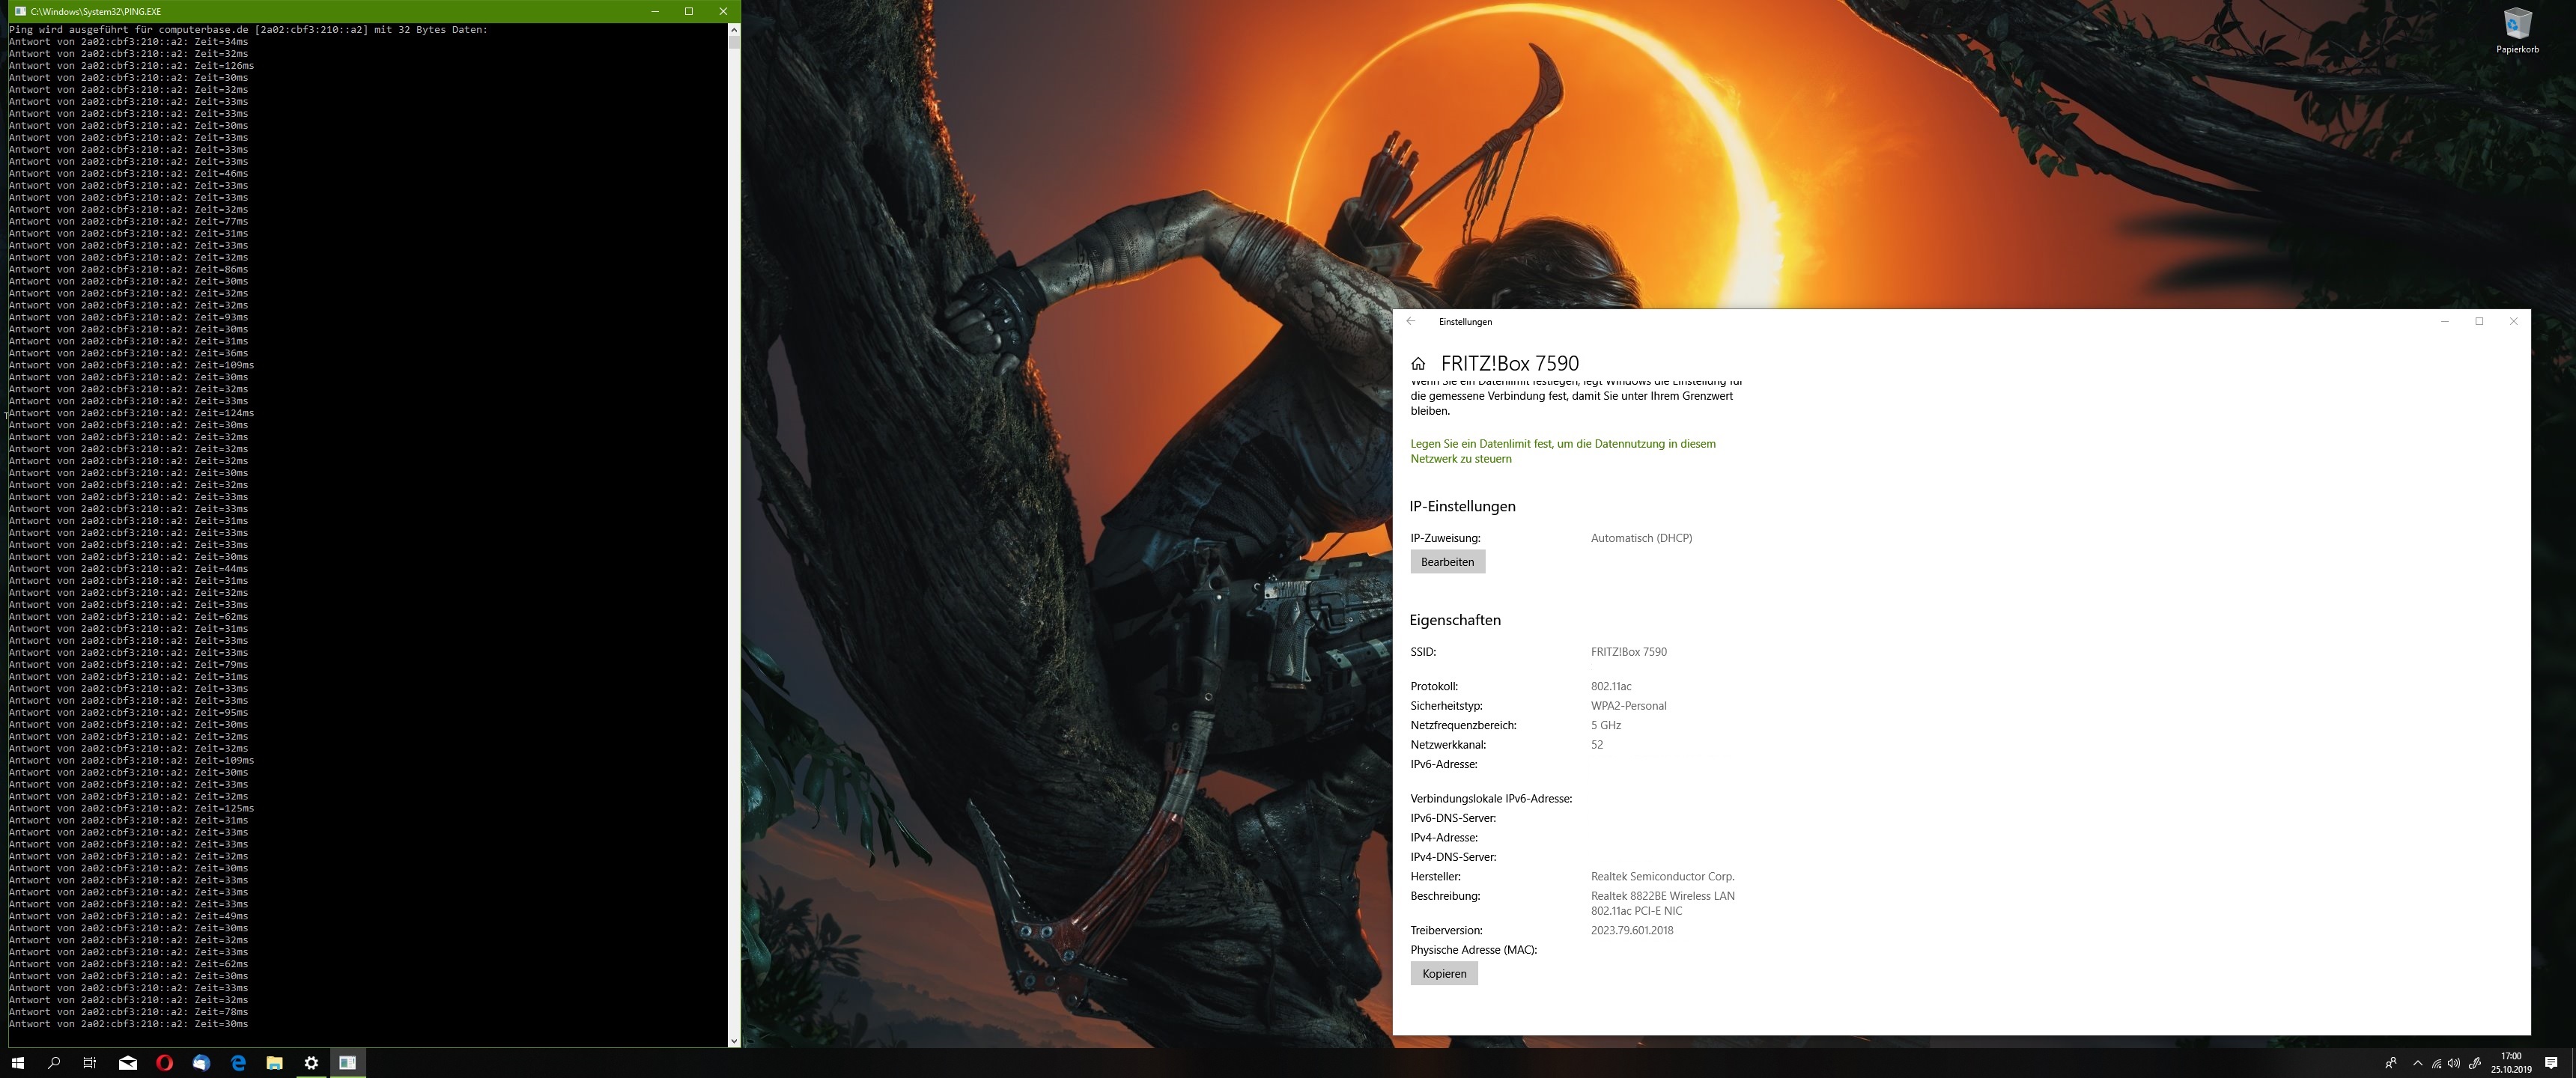The width and height of the screenshot is (2576, 1078).
Task: Open Thunderbird from the taskbar
Action: pyautogui.click(x=201, y=1063)
